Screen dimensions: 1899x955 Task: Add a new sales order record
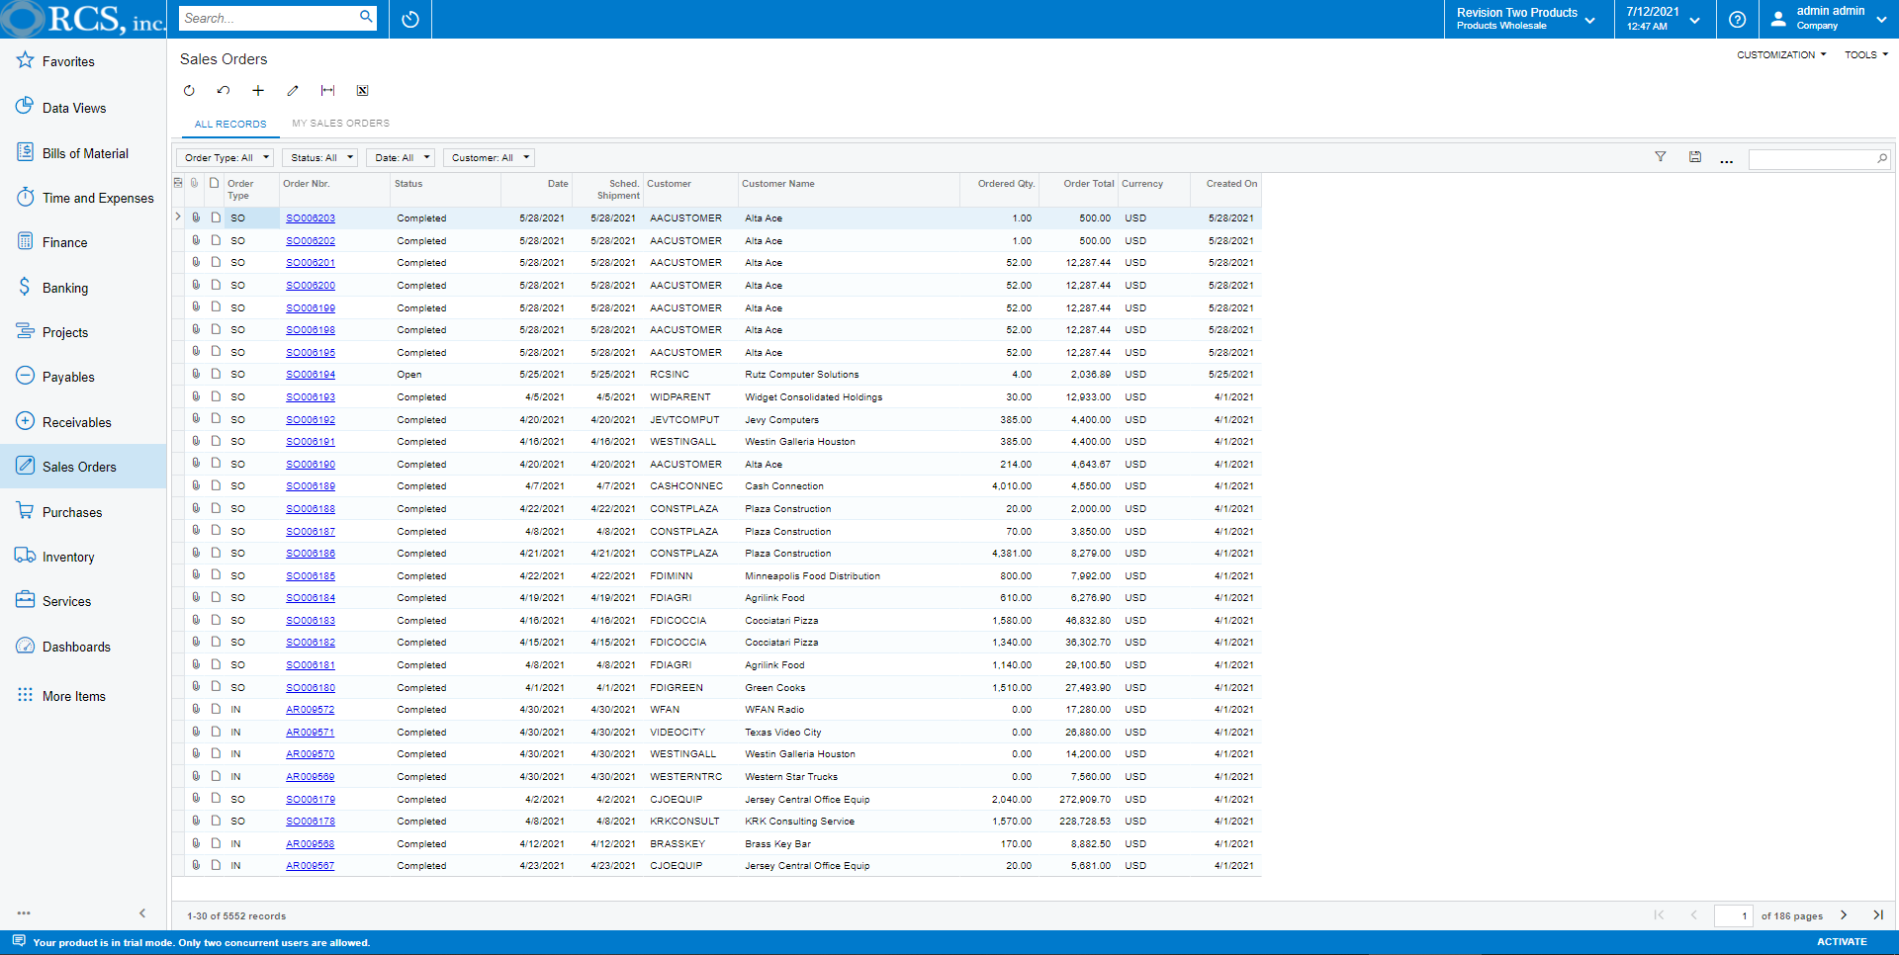(258, 90)
